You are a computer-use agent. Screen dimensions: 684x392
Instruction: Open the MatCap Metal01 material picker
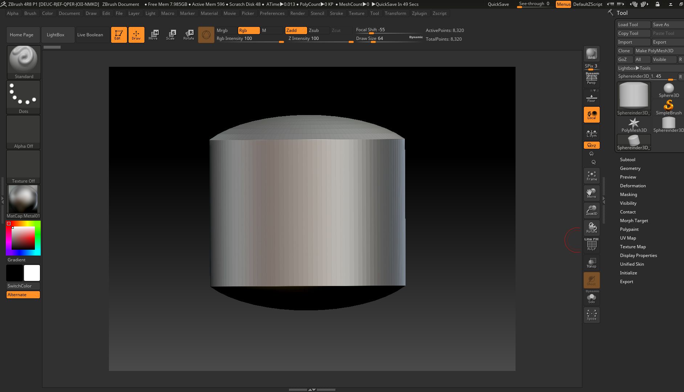24,201
